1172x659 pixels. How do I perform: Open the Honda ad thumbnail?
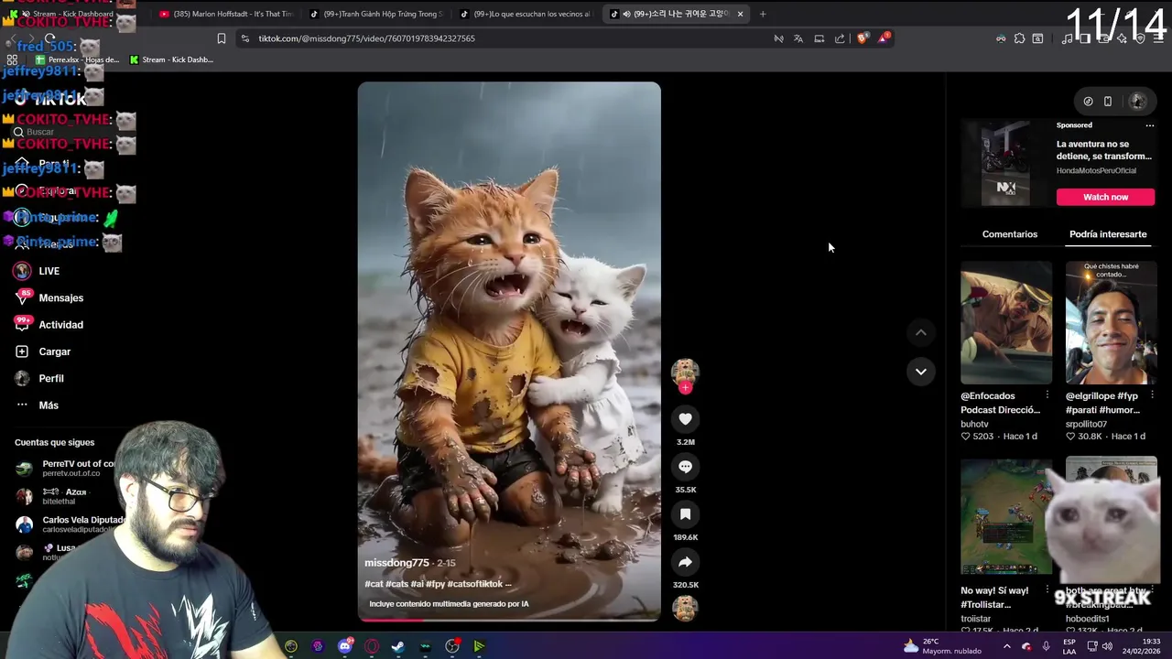click(x=1005, y=164)
